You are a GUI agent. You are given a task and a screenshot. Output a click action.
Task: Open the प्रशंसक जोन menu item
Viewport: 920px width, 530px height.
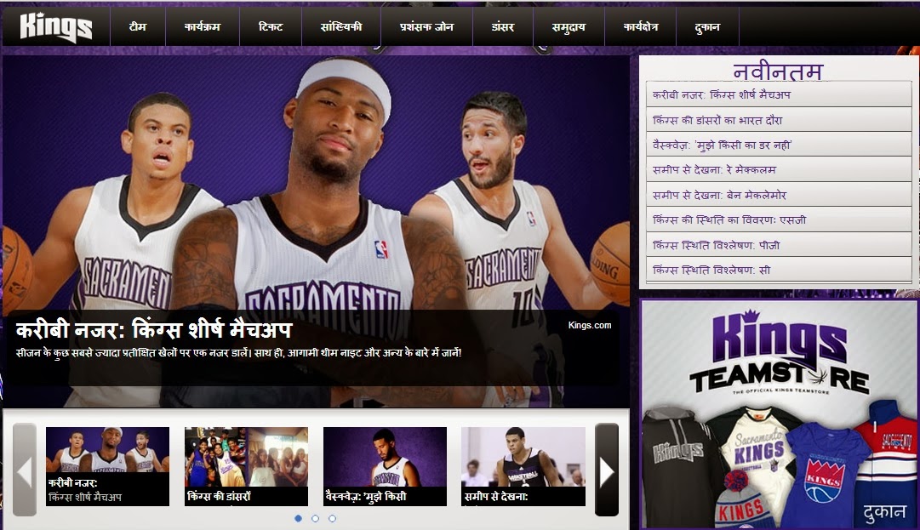(x=426, y=27)
